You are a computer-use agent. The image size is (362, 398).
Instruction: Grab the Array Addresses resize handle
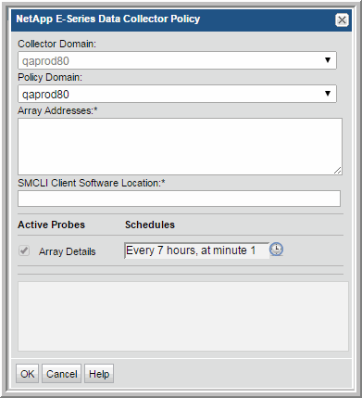click(338, 171)
